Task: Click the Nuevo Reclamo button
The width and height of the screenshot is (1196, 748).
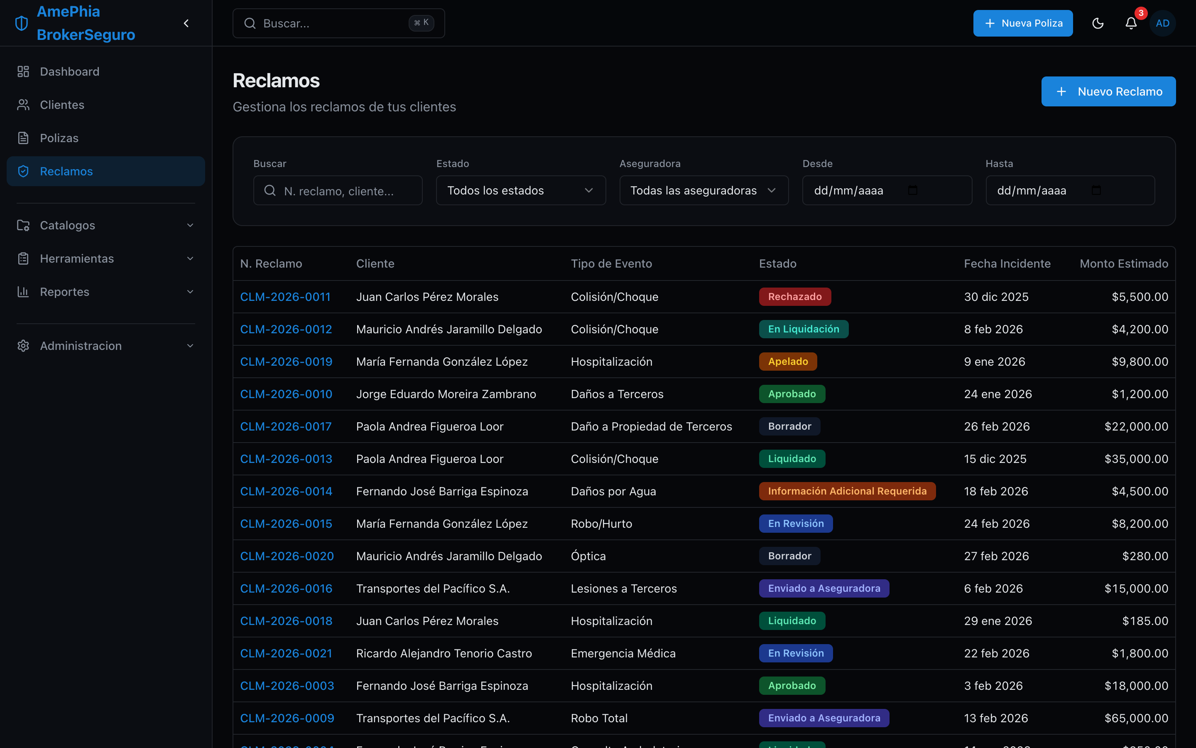Action: 1108,91
